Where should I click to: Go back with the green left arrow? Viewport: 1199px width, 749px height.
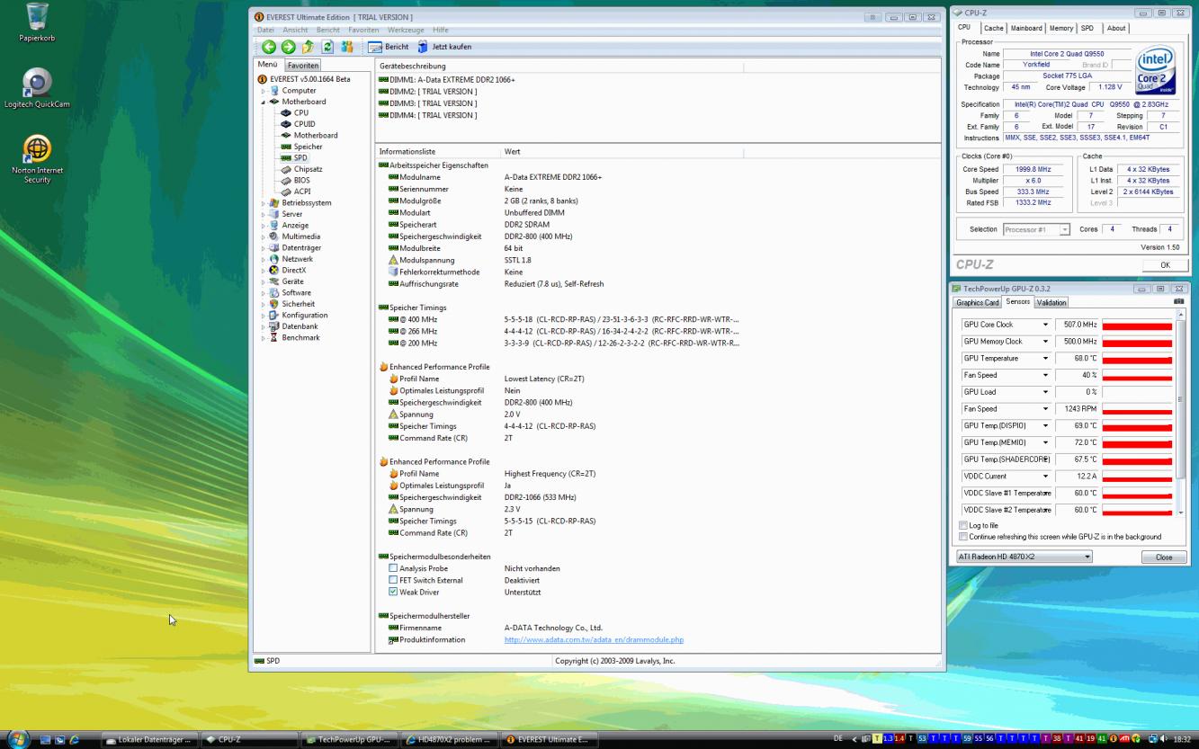click(x=268, y=47)
